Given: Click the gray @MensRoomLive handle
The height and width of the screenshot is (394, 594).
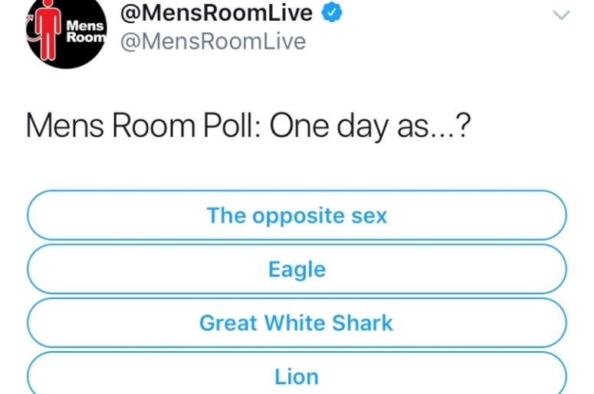Looking at the screenshot, I should pos(213,41).
